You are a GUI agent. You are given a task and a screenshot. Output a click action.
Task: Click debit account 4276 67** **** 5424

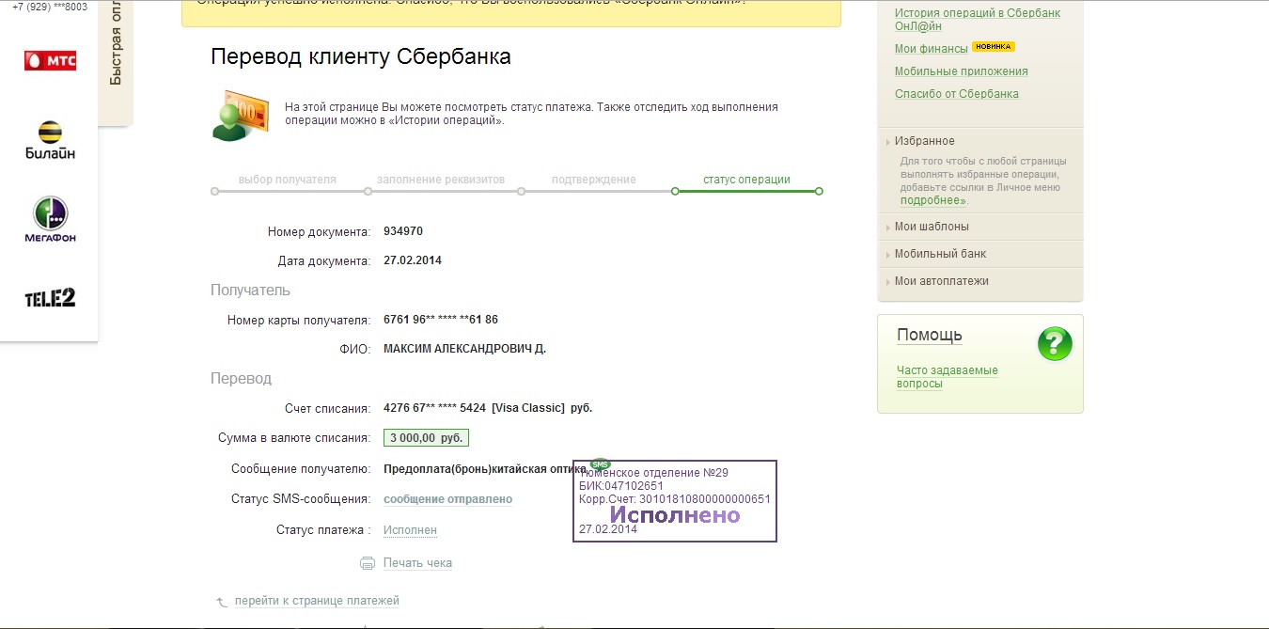434,408
